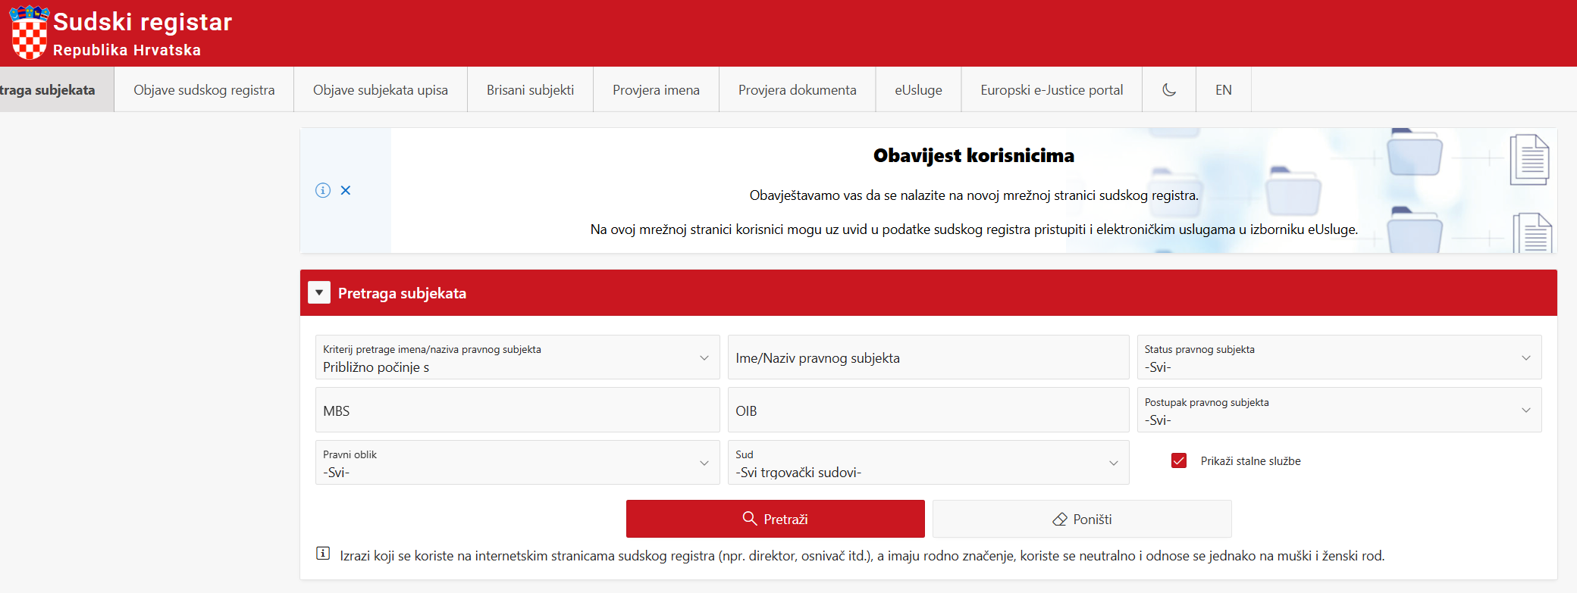Screen dimensions: 1577x593
Task: Toggle dark mode with the moon icon
Action: [x=1169, y=90]
